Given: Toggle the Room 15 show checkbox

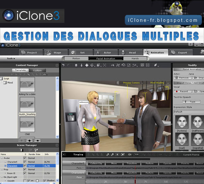Looking at the screenshot, I should (25, 173).
